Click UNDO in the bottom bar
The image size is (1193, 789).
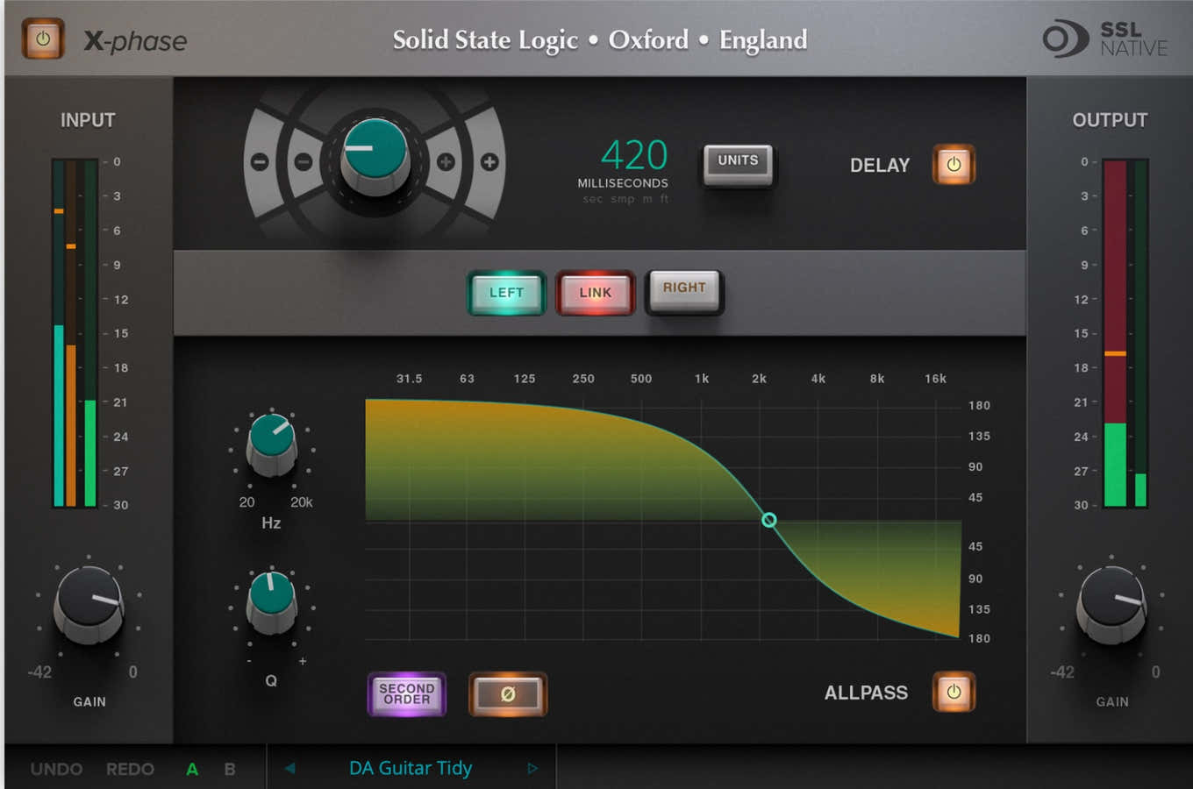(x=56, y=769)
